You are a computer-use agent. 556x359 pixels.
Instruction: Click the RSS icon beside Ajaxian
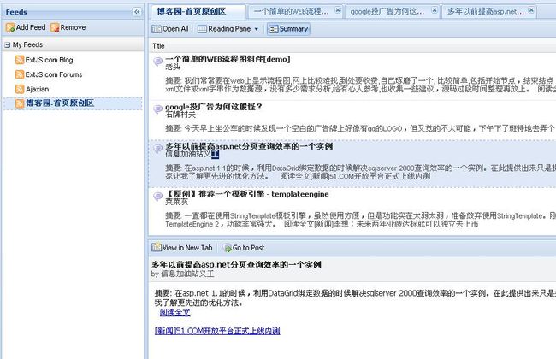(20, 89)
